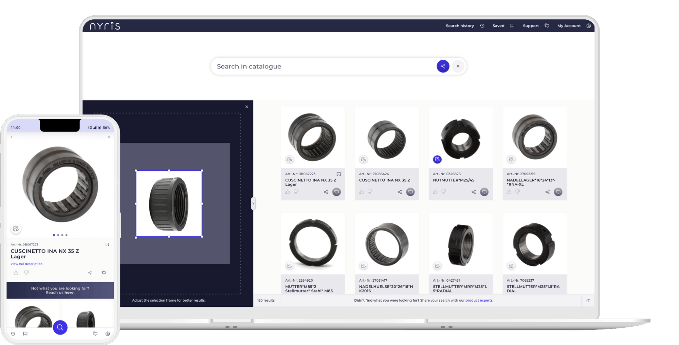Share the product Art.-Nr 27083424
The width and height of the screenshot is (679, 345).
[x=400, y=192]
